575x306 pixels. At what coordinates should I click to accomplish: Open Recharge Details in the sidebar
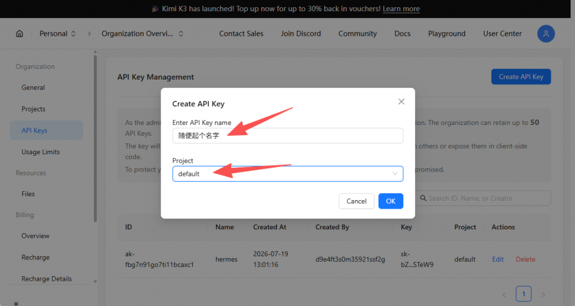(x=47, y=279)
